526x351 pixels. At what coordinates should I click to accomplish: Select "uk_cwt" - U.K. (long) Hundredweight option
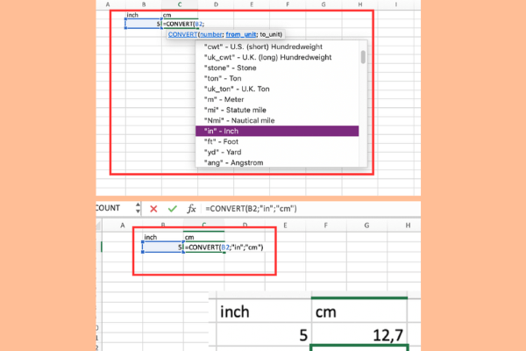click(277, 57)
